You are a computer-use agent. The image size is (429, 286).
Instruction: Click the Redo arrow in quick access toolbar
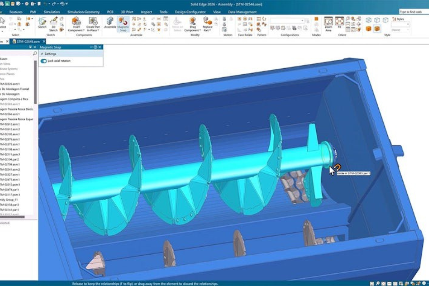click(x=54, y=4)
